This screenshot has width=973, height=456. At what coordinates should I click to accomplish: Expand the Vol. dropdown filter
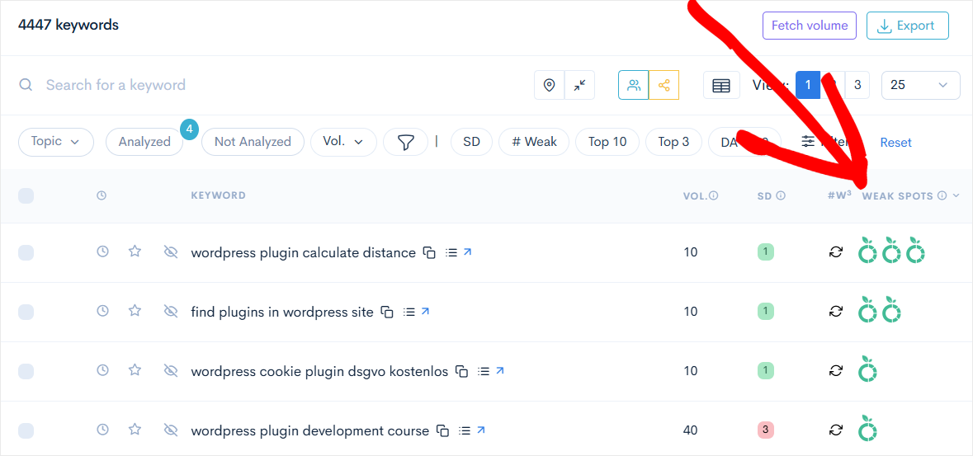343,142
